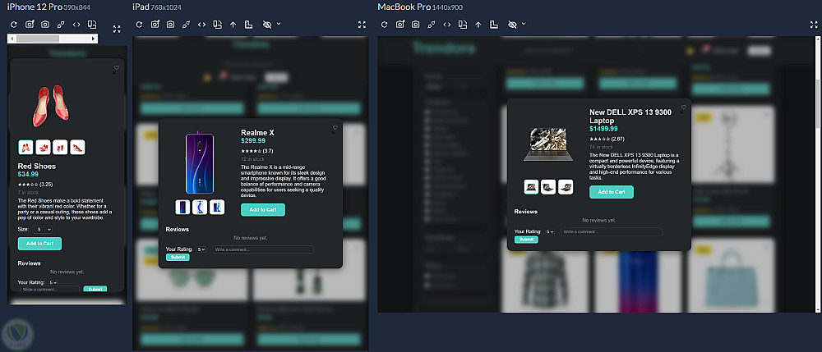Select the third Realme X thumbnail
Screen dimensions: 822x352
pyautogui.click(x=217, y=207)
